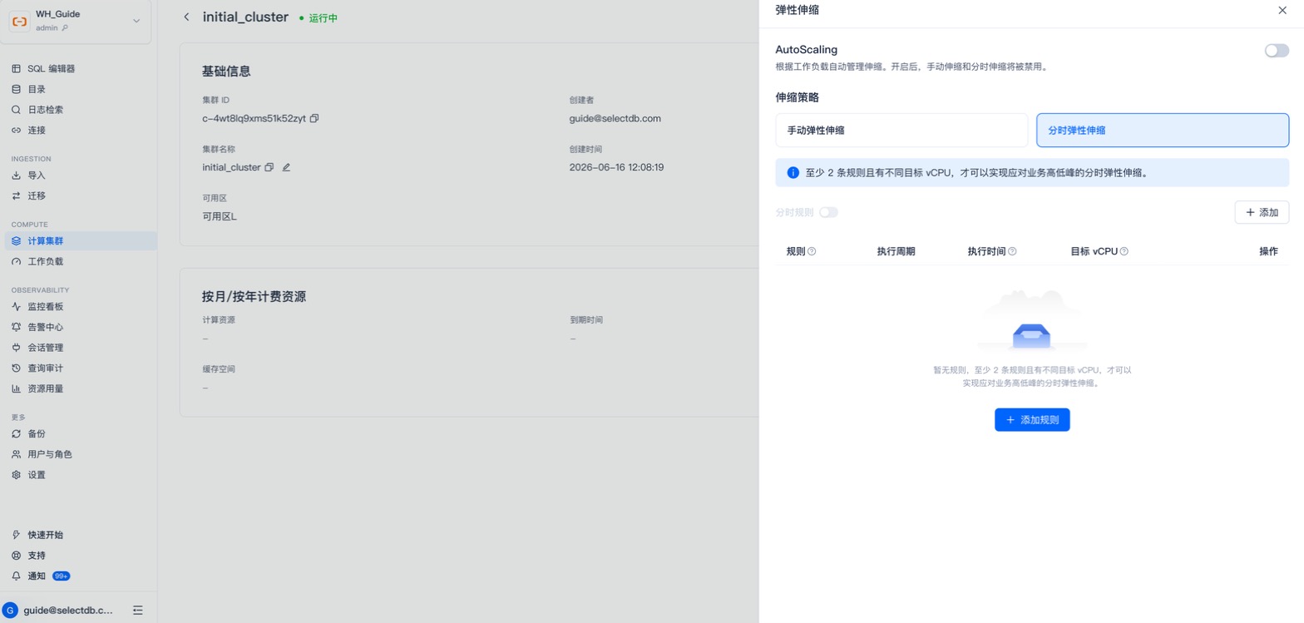Click the help icon next to 规则

[812, 251]
